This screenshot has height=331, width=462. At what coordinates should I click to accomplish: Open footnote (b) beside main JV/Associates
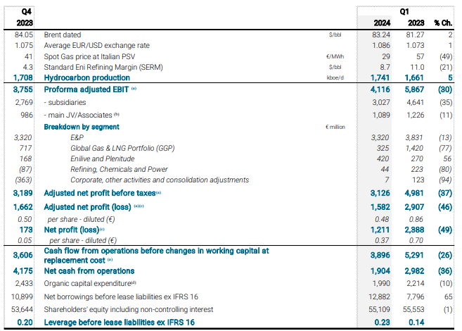tap(117, 114)
